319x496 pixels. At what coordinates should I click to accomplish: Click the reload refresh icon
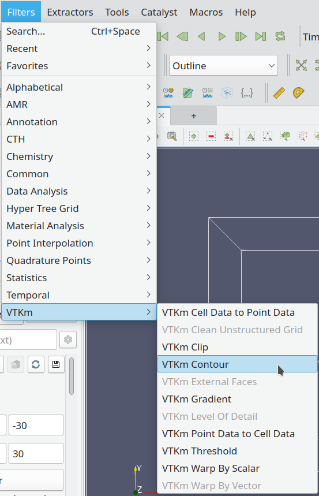click(x=36, y=364)
